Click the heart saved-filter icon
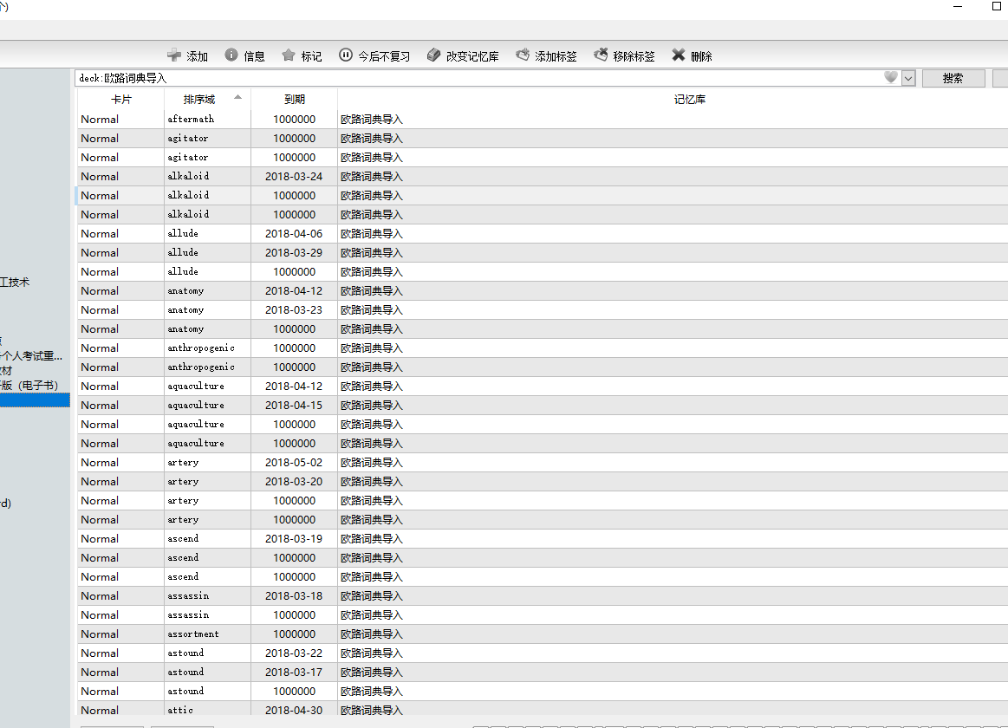This screenshot has width=1008, height=728. click(x=890, y=78)
